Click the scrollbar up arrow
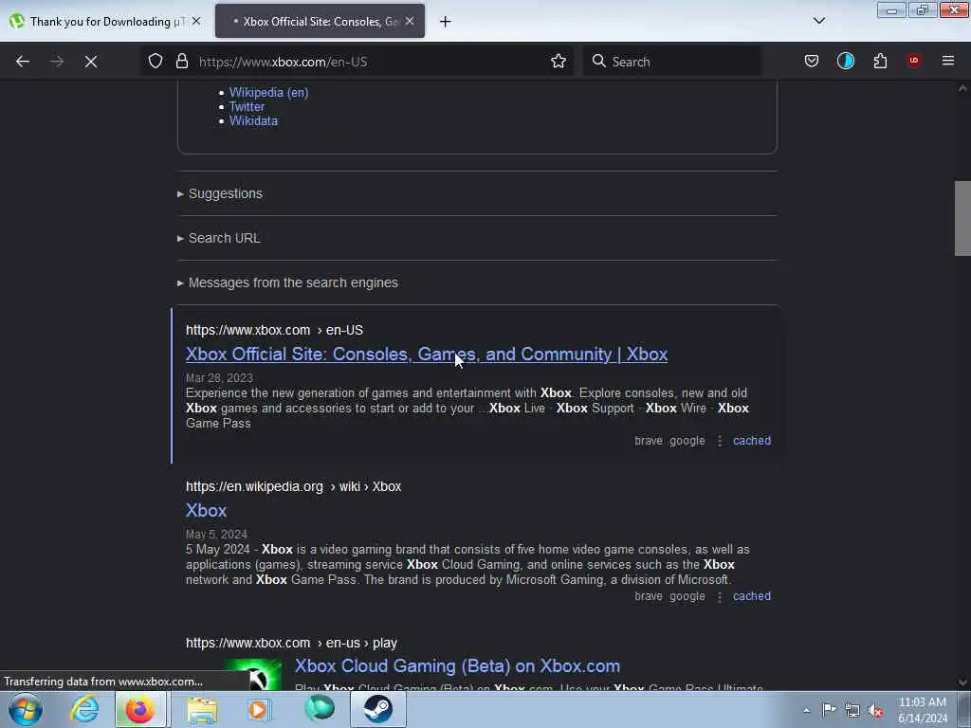 962,88
